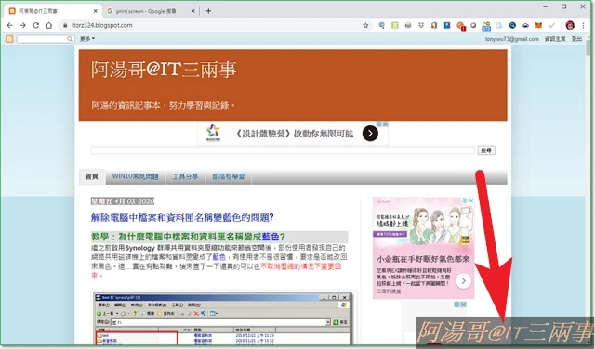Click the tony.wu73@gmail.com account text
The height and width of the screenshot is (349, 595).
[512, 39]
